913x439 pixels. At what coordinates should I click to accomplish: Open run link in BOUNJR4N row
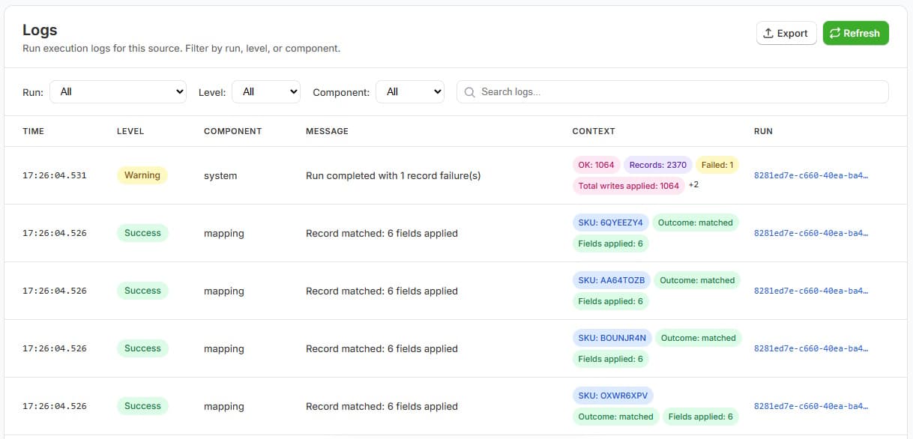pyautogui.click(x=811, y=348)
